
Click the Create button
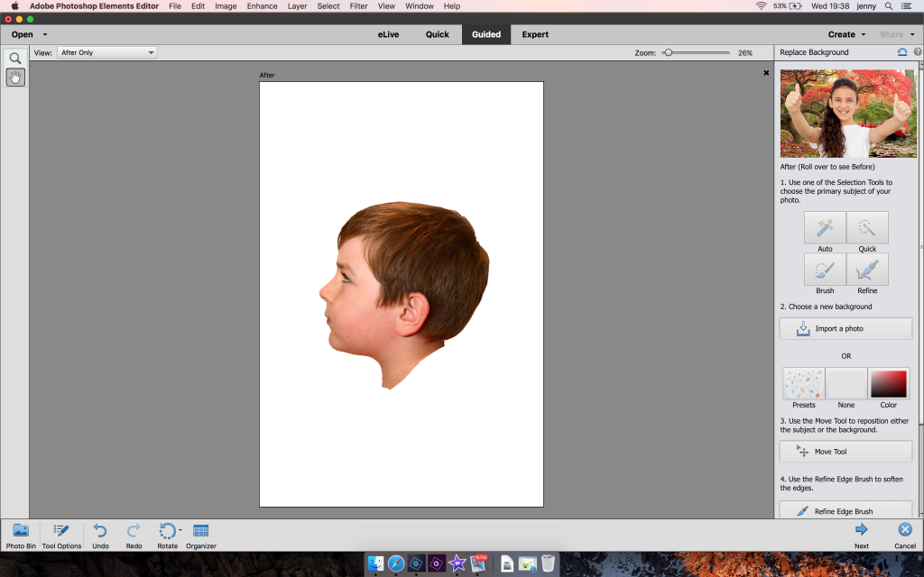point(842,35)
